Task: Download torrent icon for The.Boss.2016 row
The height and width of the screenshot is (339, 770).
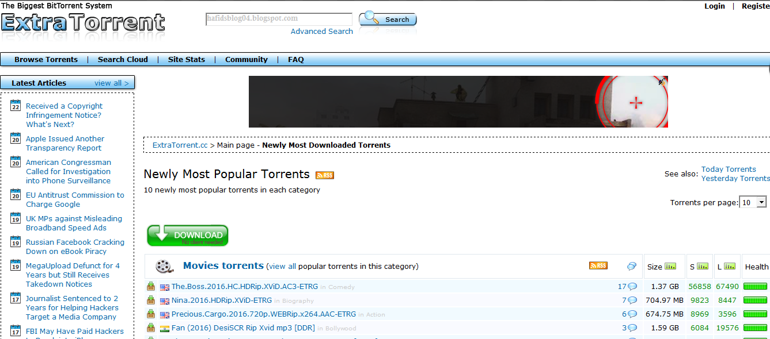Action: 151,286
